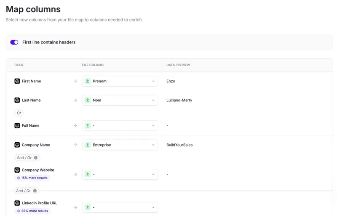Image resolution: width=337 pixels, height=217 pixels.
Task: Click the info icon above Linkedin Profile URL
Action: 34,191
